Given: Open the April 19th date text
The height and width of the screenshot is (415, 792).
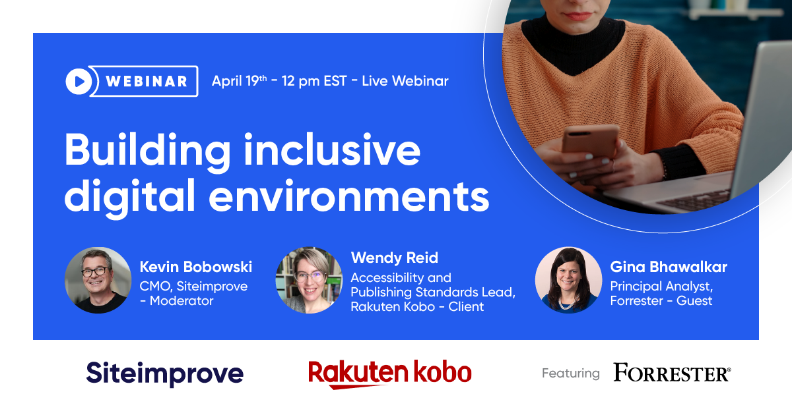Looking at the screenshot, I should click(x=239, y=80).
